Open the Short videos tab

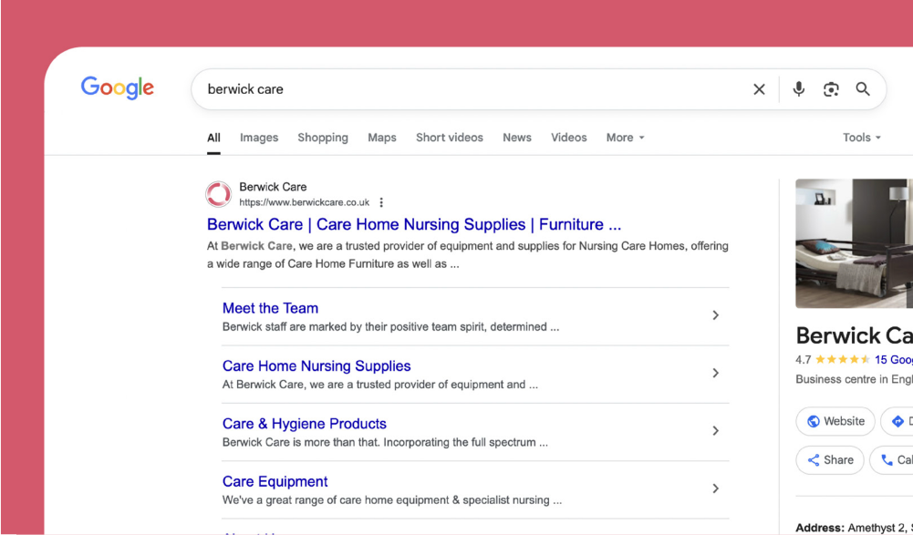(x=450, y=138)
